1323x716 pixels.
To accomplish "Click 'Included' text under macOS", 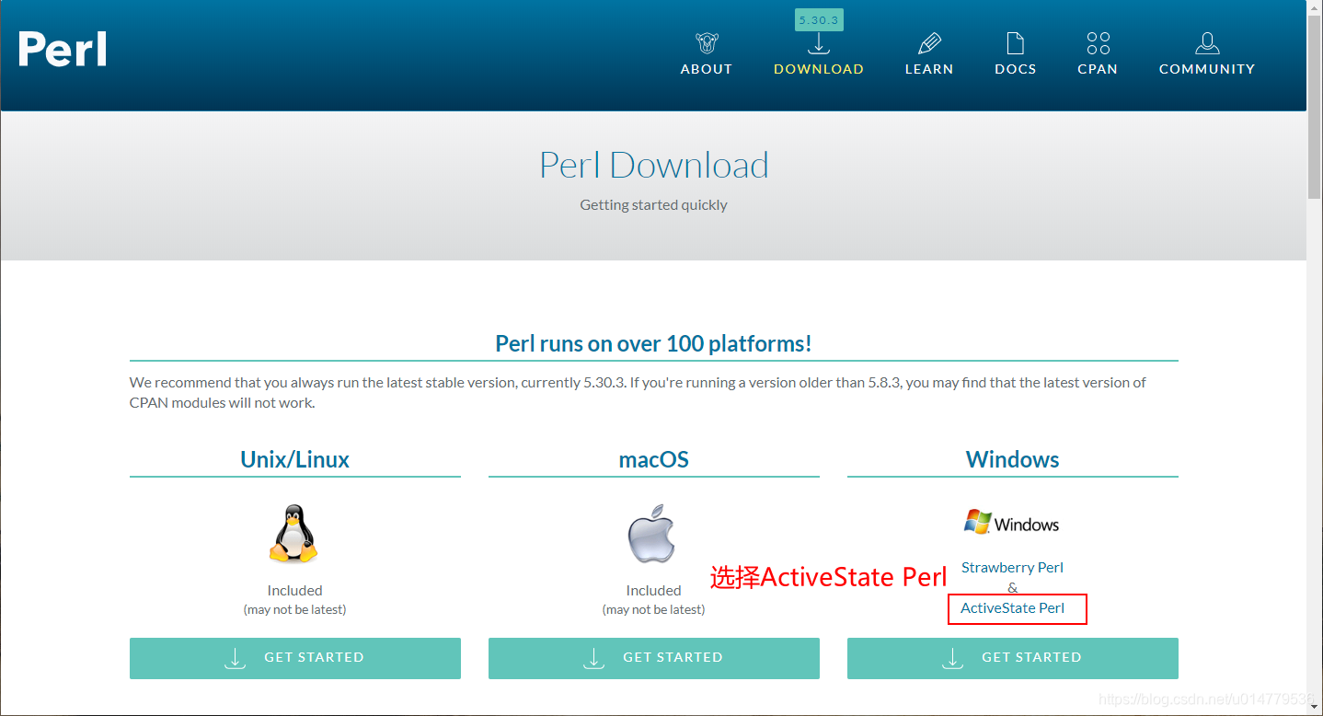I will click(x=653, y=591).
